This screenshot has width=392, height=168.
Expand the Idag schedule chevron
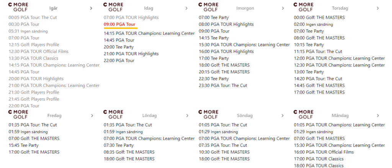pyautogui.click(x=186, y=8)
